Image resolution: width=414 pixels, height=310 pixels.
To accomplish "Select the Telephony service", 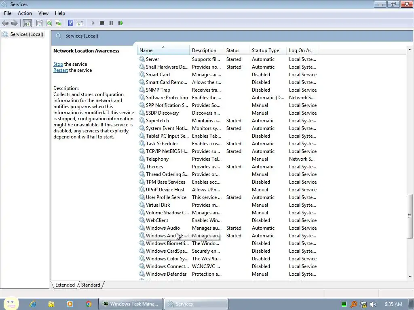I will coord(228,159).
